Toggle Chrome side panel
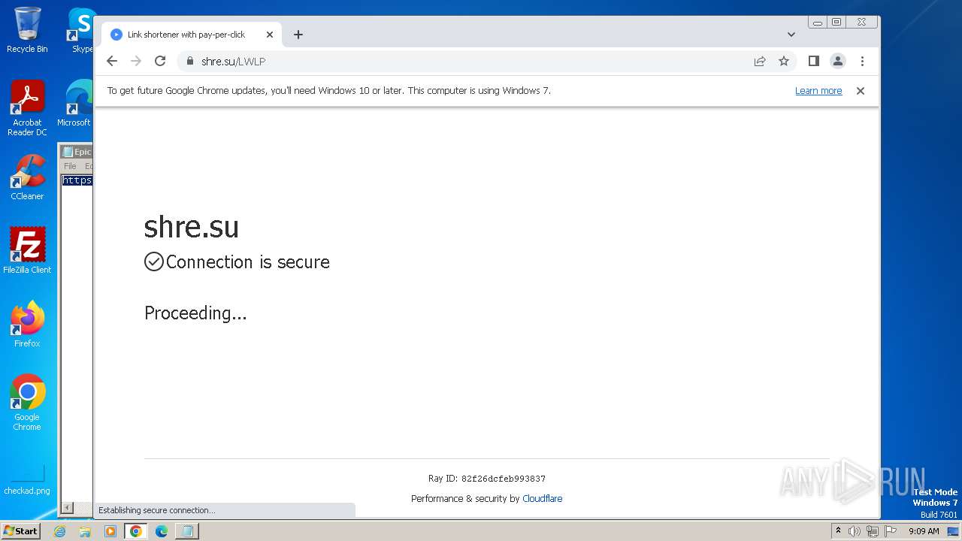 tap(814, 62)
